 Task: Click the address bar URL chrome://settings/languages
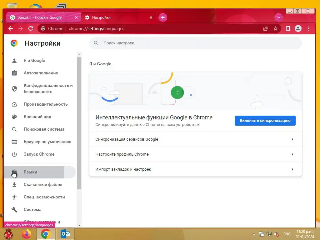pyautogui.click(x=96, y=28)
